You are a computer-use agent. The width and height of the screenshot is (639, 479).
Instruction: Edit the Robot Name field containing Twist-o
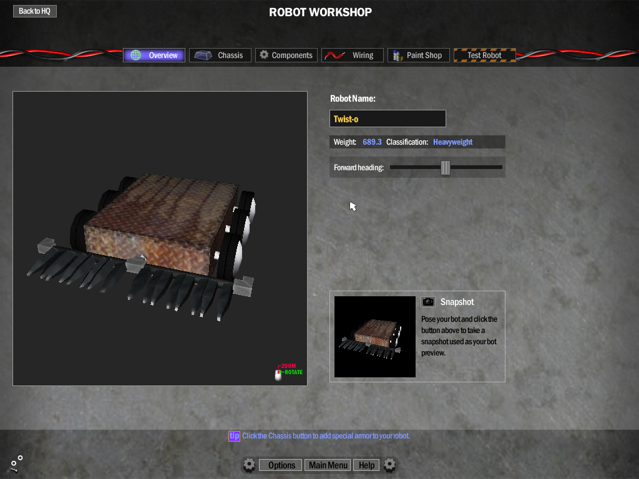pyautogui.click(x=388, y=119)
